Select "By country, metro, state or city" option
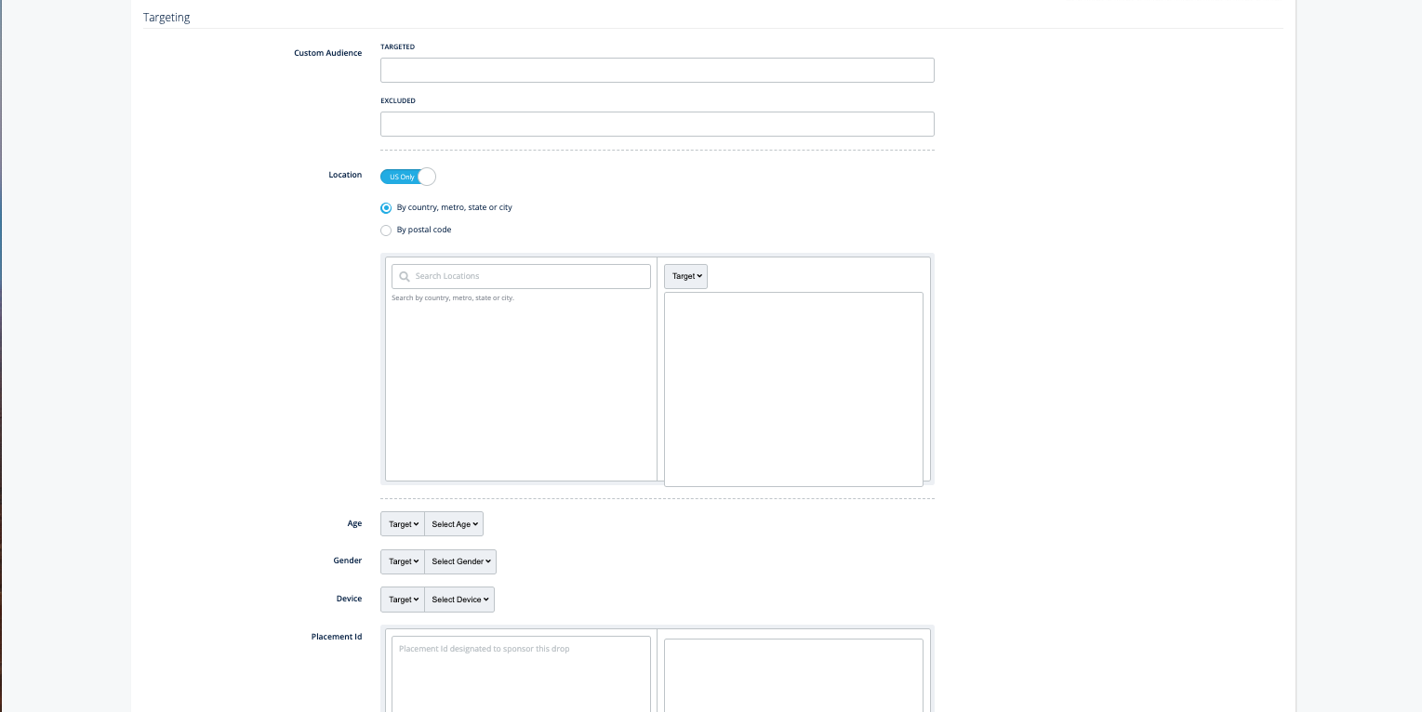1422x712 pixels. pyautogui.click(x=386, y=208)
